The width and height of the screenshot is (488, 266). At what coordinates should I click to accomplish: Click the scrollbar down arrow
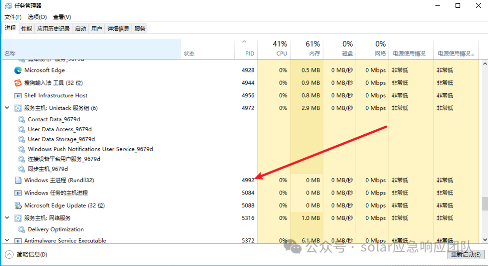pos(484,240)
